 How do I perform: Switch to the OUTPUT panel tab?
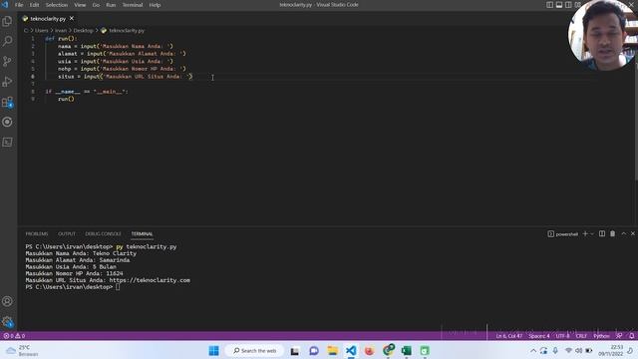pos(67,233)
